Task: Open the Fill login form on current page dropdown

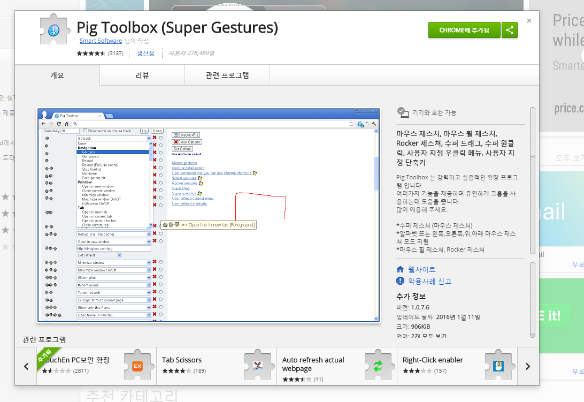Action: coord(114,300)
